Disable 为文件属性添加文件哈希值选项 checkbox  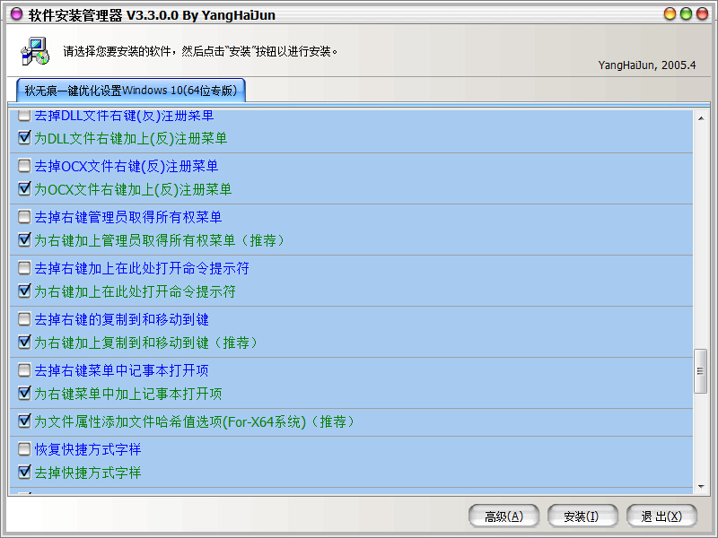pyautogui.click(x=24, y=421)
